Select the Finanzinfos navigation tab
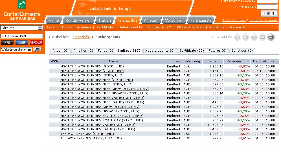This screenshot has width=281, height=152. coord(127,20)
